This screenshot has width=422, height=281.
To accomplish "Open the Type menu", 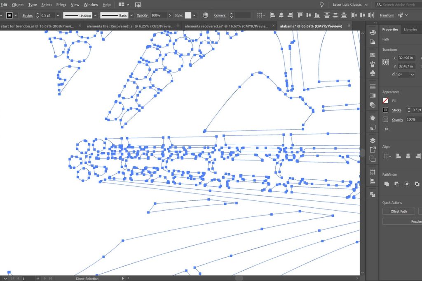I will 33,5.
